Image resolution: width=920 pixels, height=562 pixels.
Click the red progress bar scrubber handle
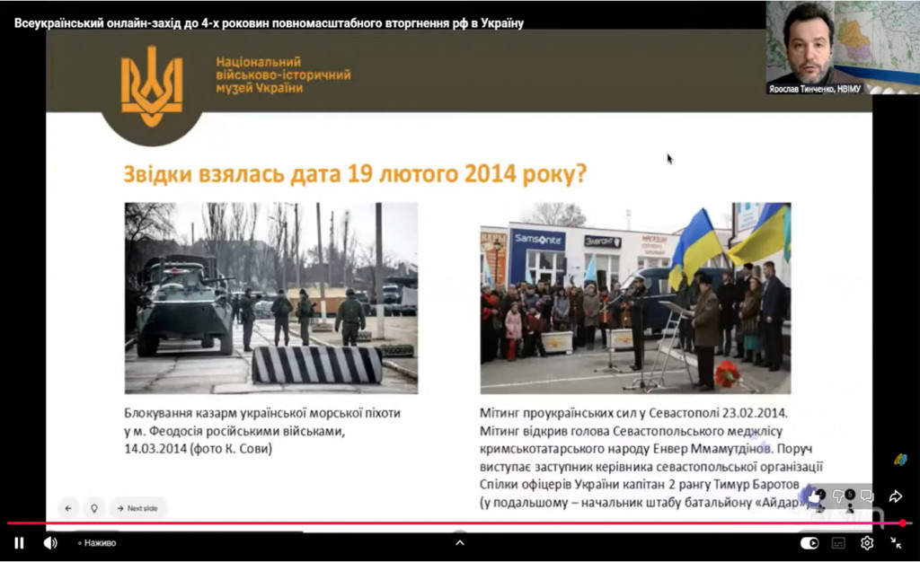click(902, 522)
